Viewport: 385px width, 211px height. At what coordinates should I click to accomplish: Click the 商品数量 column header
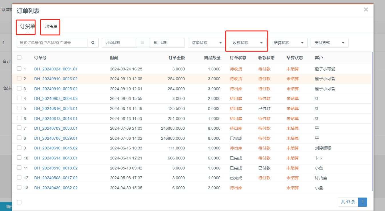click(x=212, y=58)
